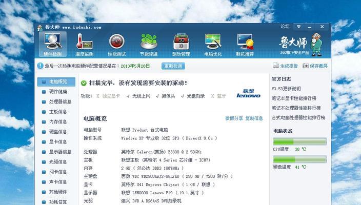The image size is (361, 205).
Task: Open 台式电脑处理器性能排行榜 link
Action: pos(298,117)
